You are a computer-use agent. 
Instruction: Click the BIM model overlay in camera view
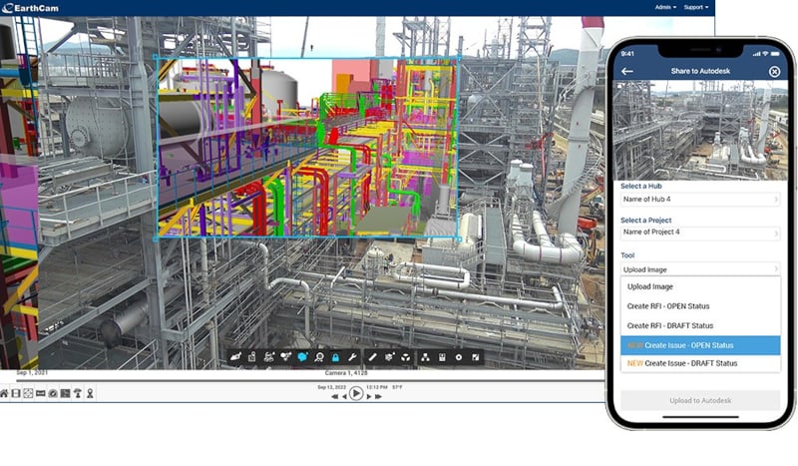[307, 148]
